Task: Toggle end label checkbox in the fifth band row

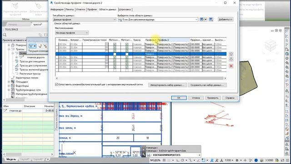Action: tap(127, 57)
